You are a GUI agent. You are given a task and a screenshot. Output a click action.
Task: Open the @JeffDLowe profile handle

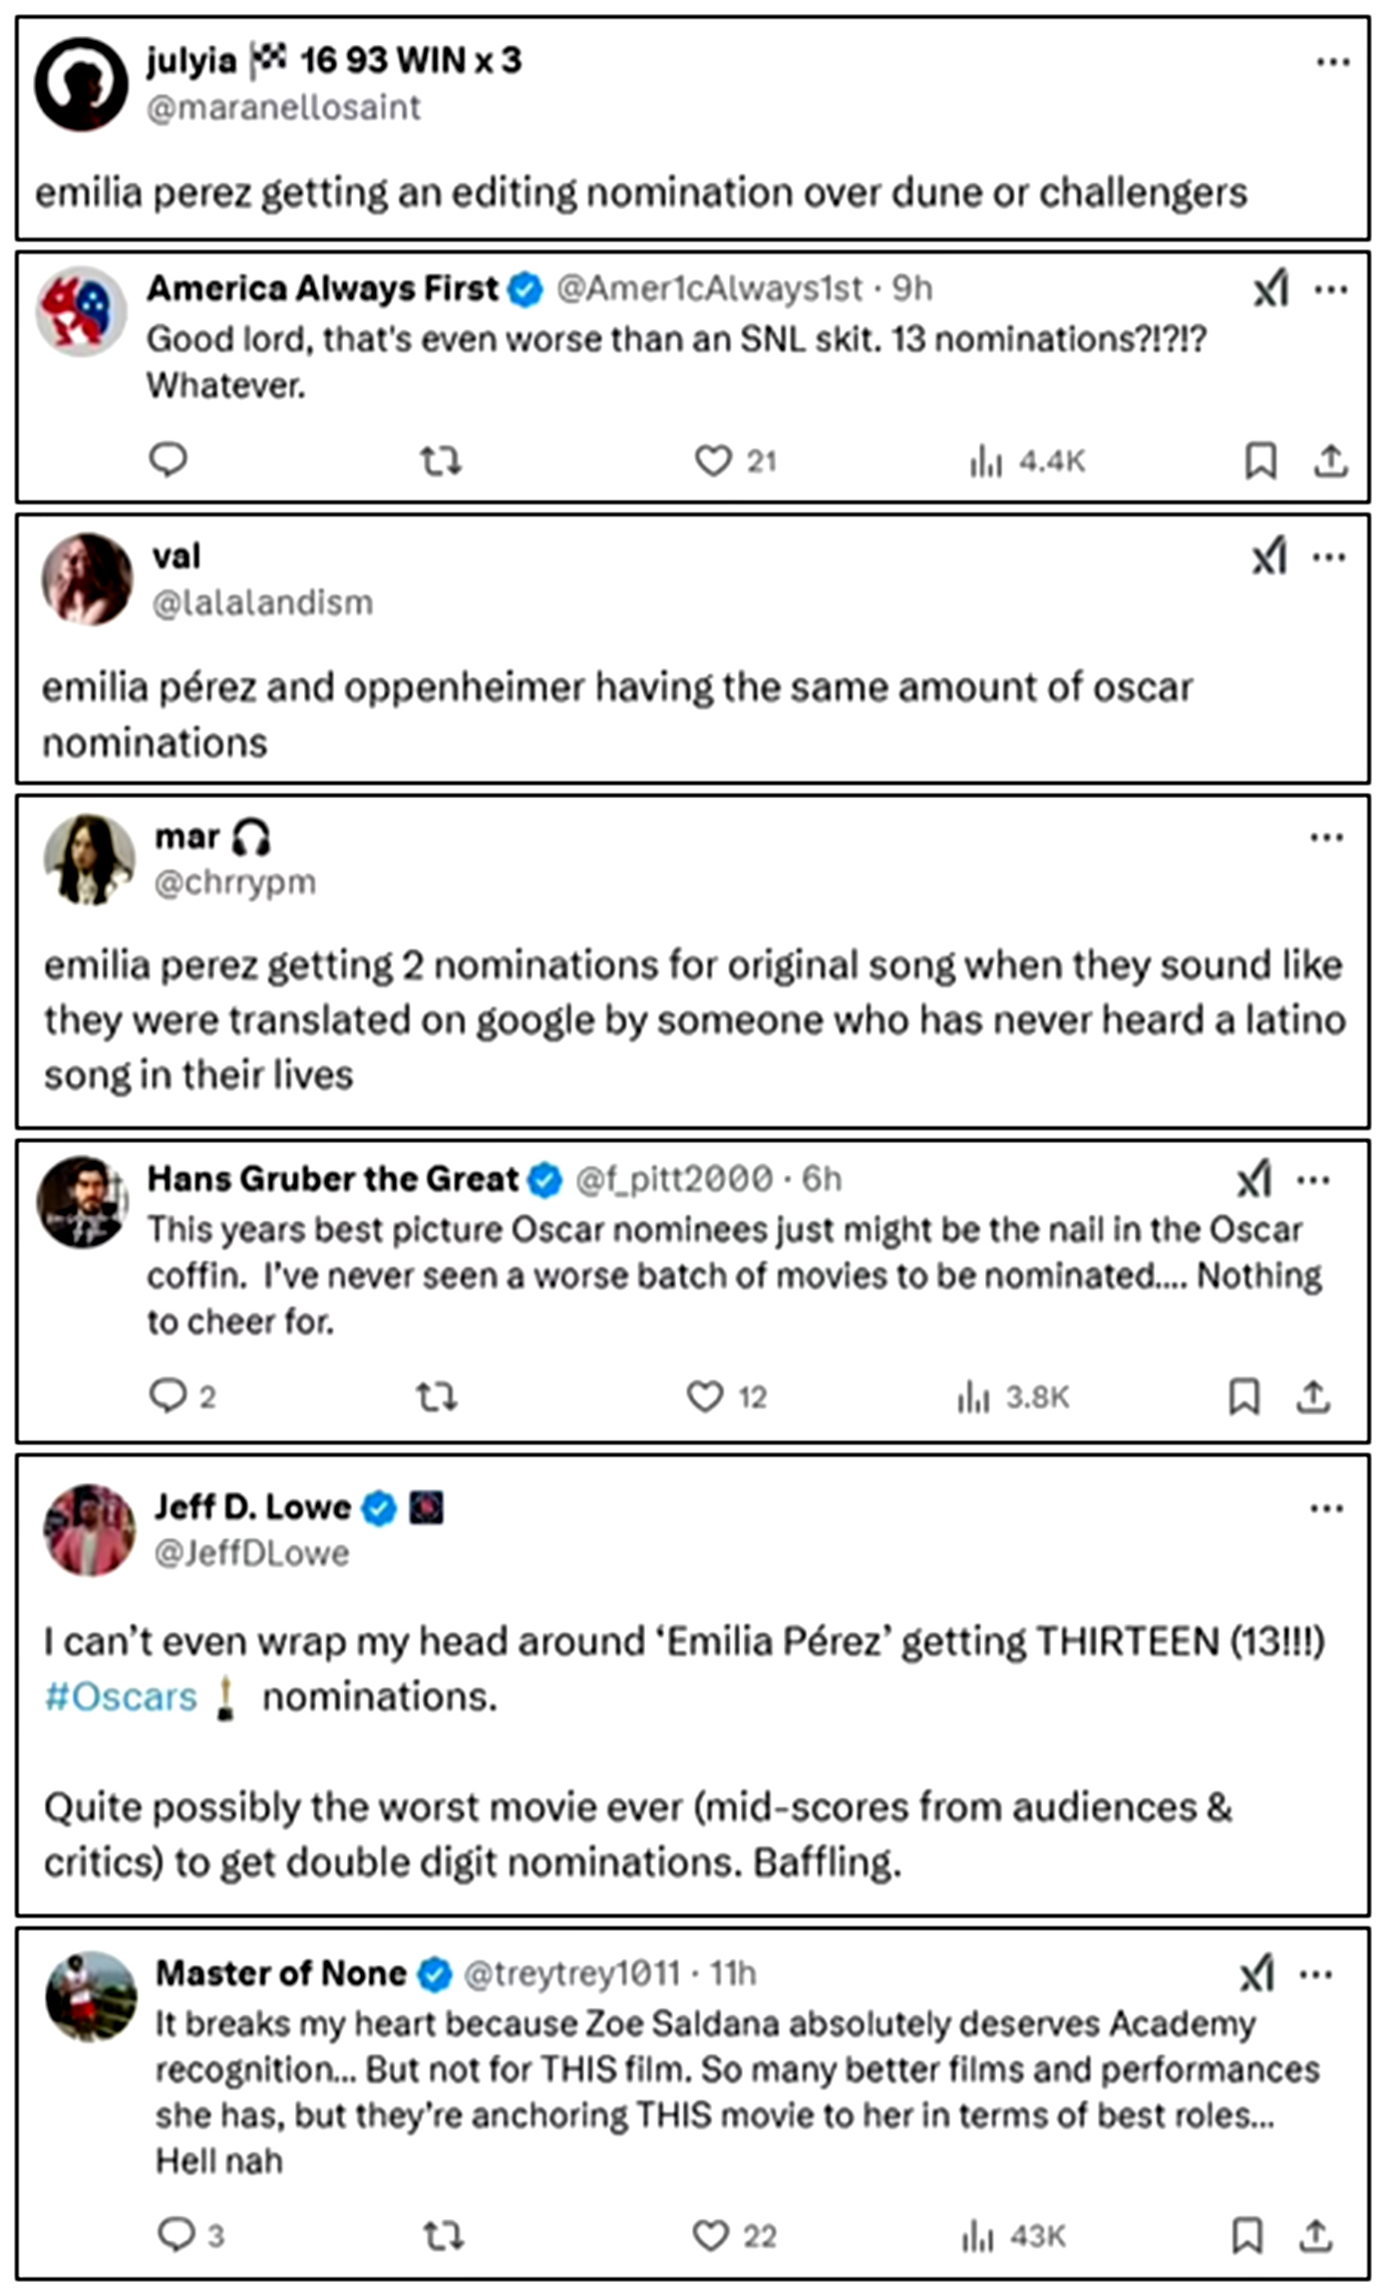(251, 1553)
